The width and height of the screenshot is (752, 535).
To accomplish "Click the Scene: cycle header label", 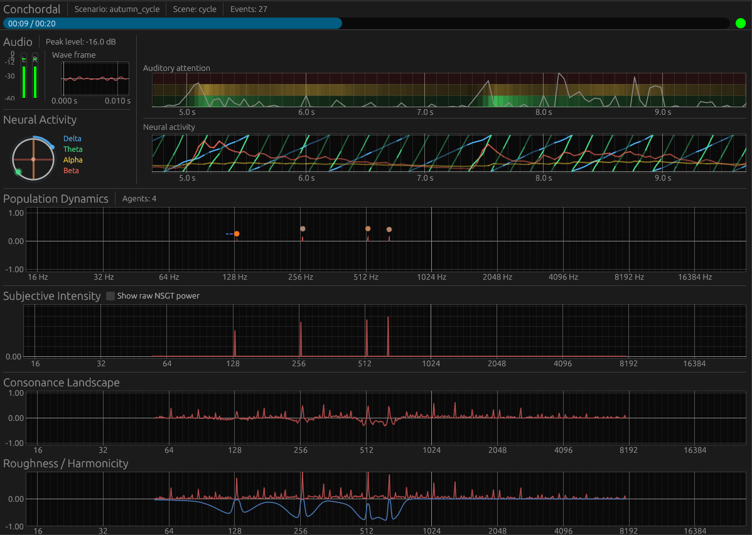I will (195, 9).
